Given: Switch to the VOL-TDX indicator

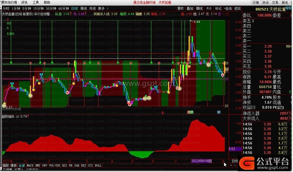Looking at the screenshot, I should (54, 165).
